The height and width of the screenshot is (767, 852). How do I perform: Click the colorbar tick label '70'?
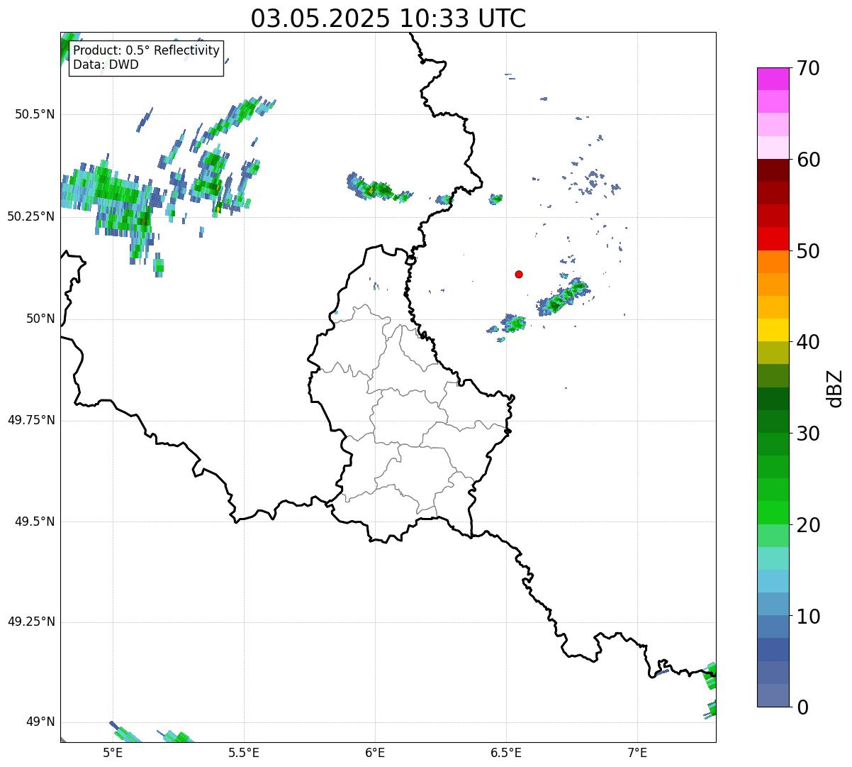tap(808, 69)
